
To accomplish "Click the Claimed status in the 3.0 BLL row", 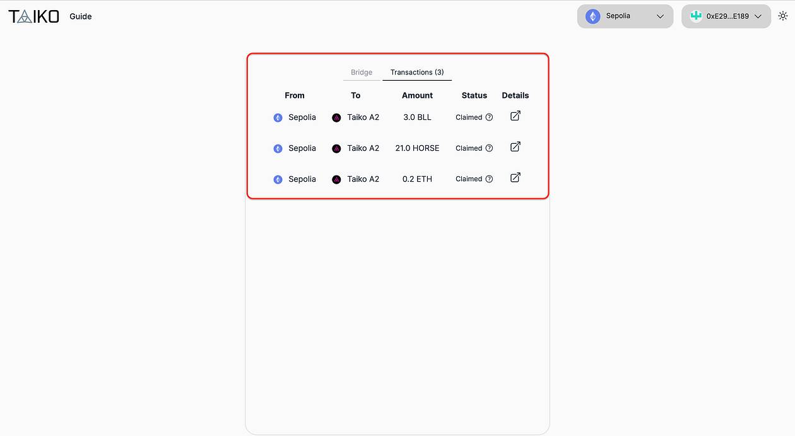I will [469, 117].
